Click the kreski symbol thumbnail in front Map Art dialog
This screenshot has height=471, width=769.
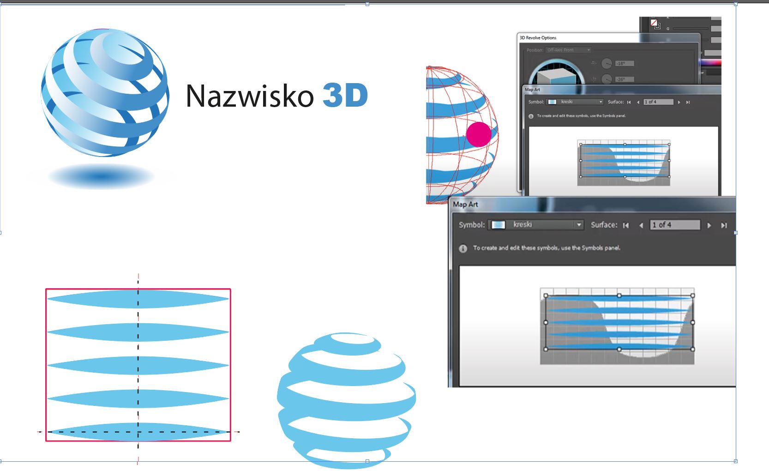coord(498,225)
